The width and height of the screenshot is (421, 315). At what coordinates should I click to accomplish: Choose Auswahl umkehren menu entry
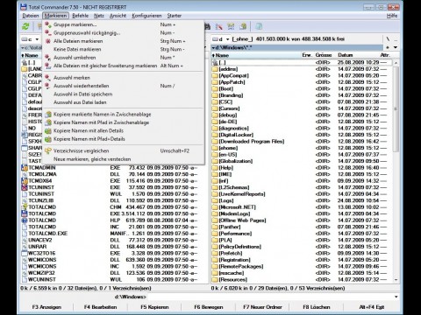click(123, 58)
